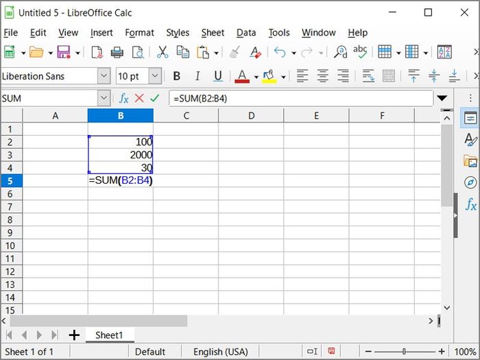This screenshot has height=360, width=480.
Task: Select the Sheet1 tab
Action: pos(109,335)
